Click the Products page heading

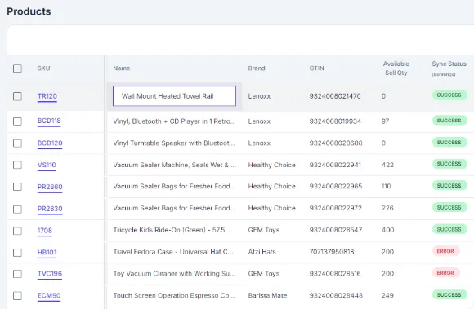29,11
